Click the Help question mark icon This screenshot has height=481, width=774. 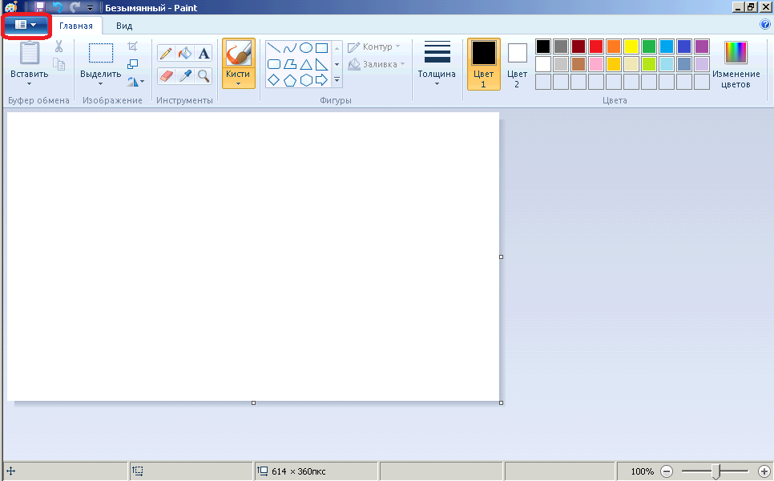pyautogui.click(x=765, y=24)
